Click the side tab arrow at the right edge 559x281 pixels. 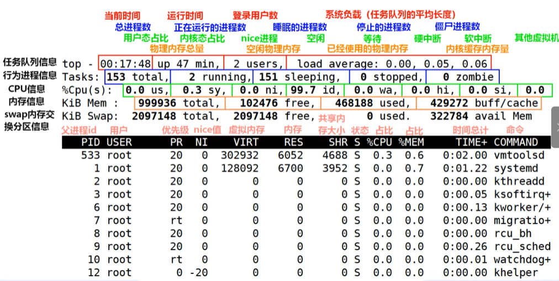point(556,127)
